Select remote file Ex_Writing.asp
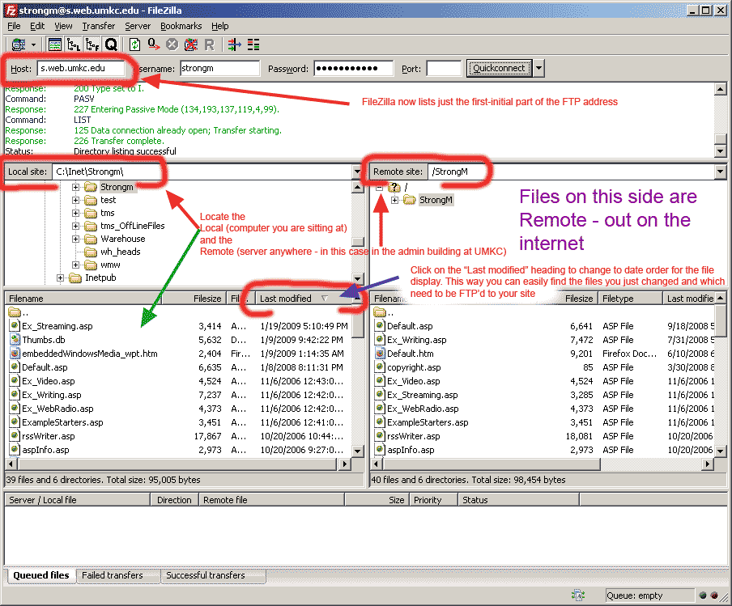 [x=416, y=340]
